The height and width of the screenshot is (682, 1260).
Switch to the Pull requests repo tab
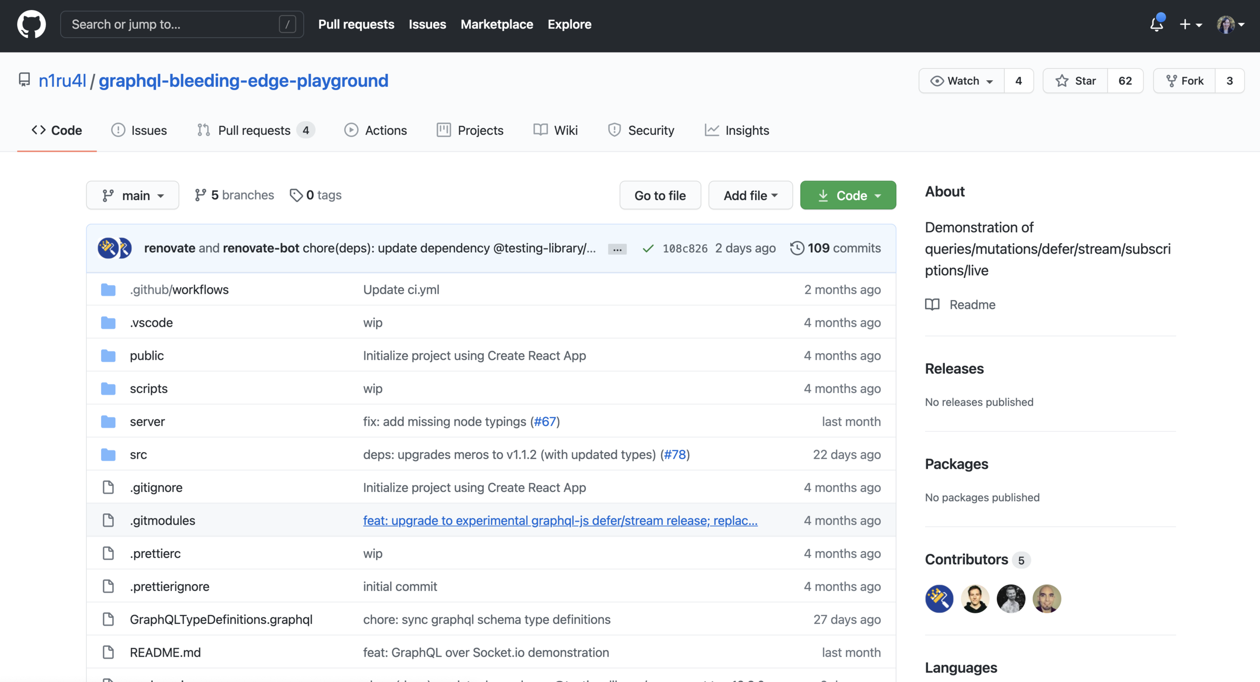tap(254, 130)
